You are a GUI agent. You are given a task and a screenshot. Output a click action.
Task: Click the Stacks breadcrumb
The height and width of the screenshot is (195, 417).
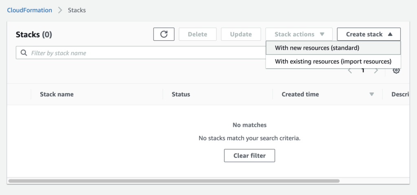coord(77,10)
